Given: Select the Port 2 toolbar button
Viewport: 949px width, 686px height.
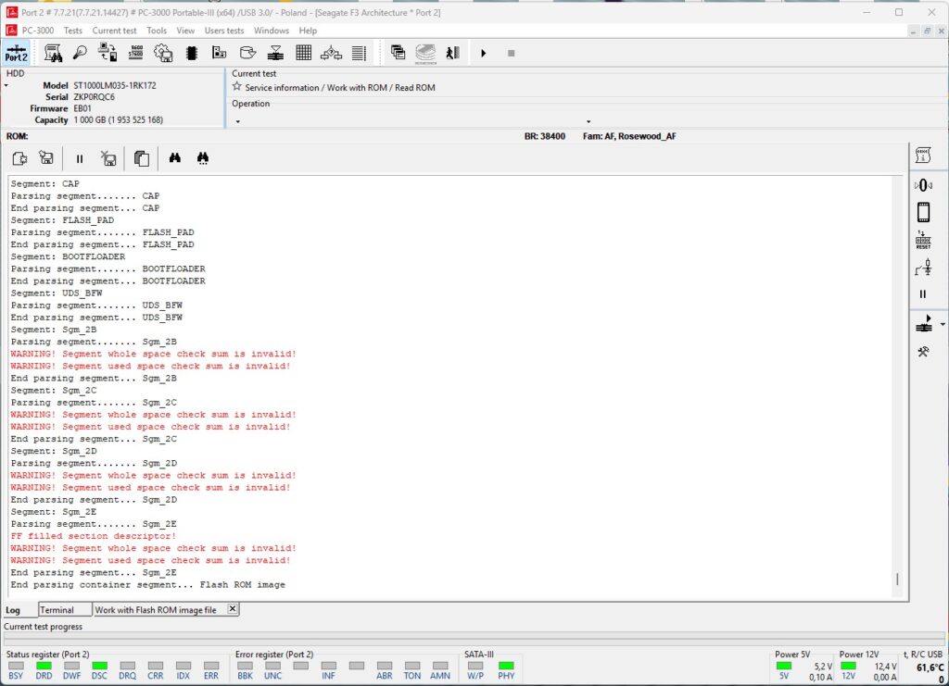Looking at the screenshot, I should point(16,53).
